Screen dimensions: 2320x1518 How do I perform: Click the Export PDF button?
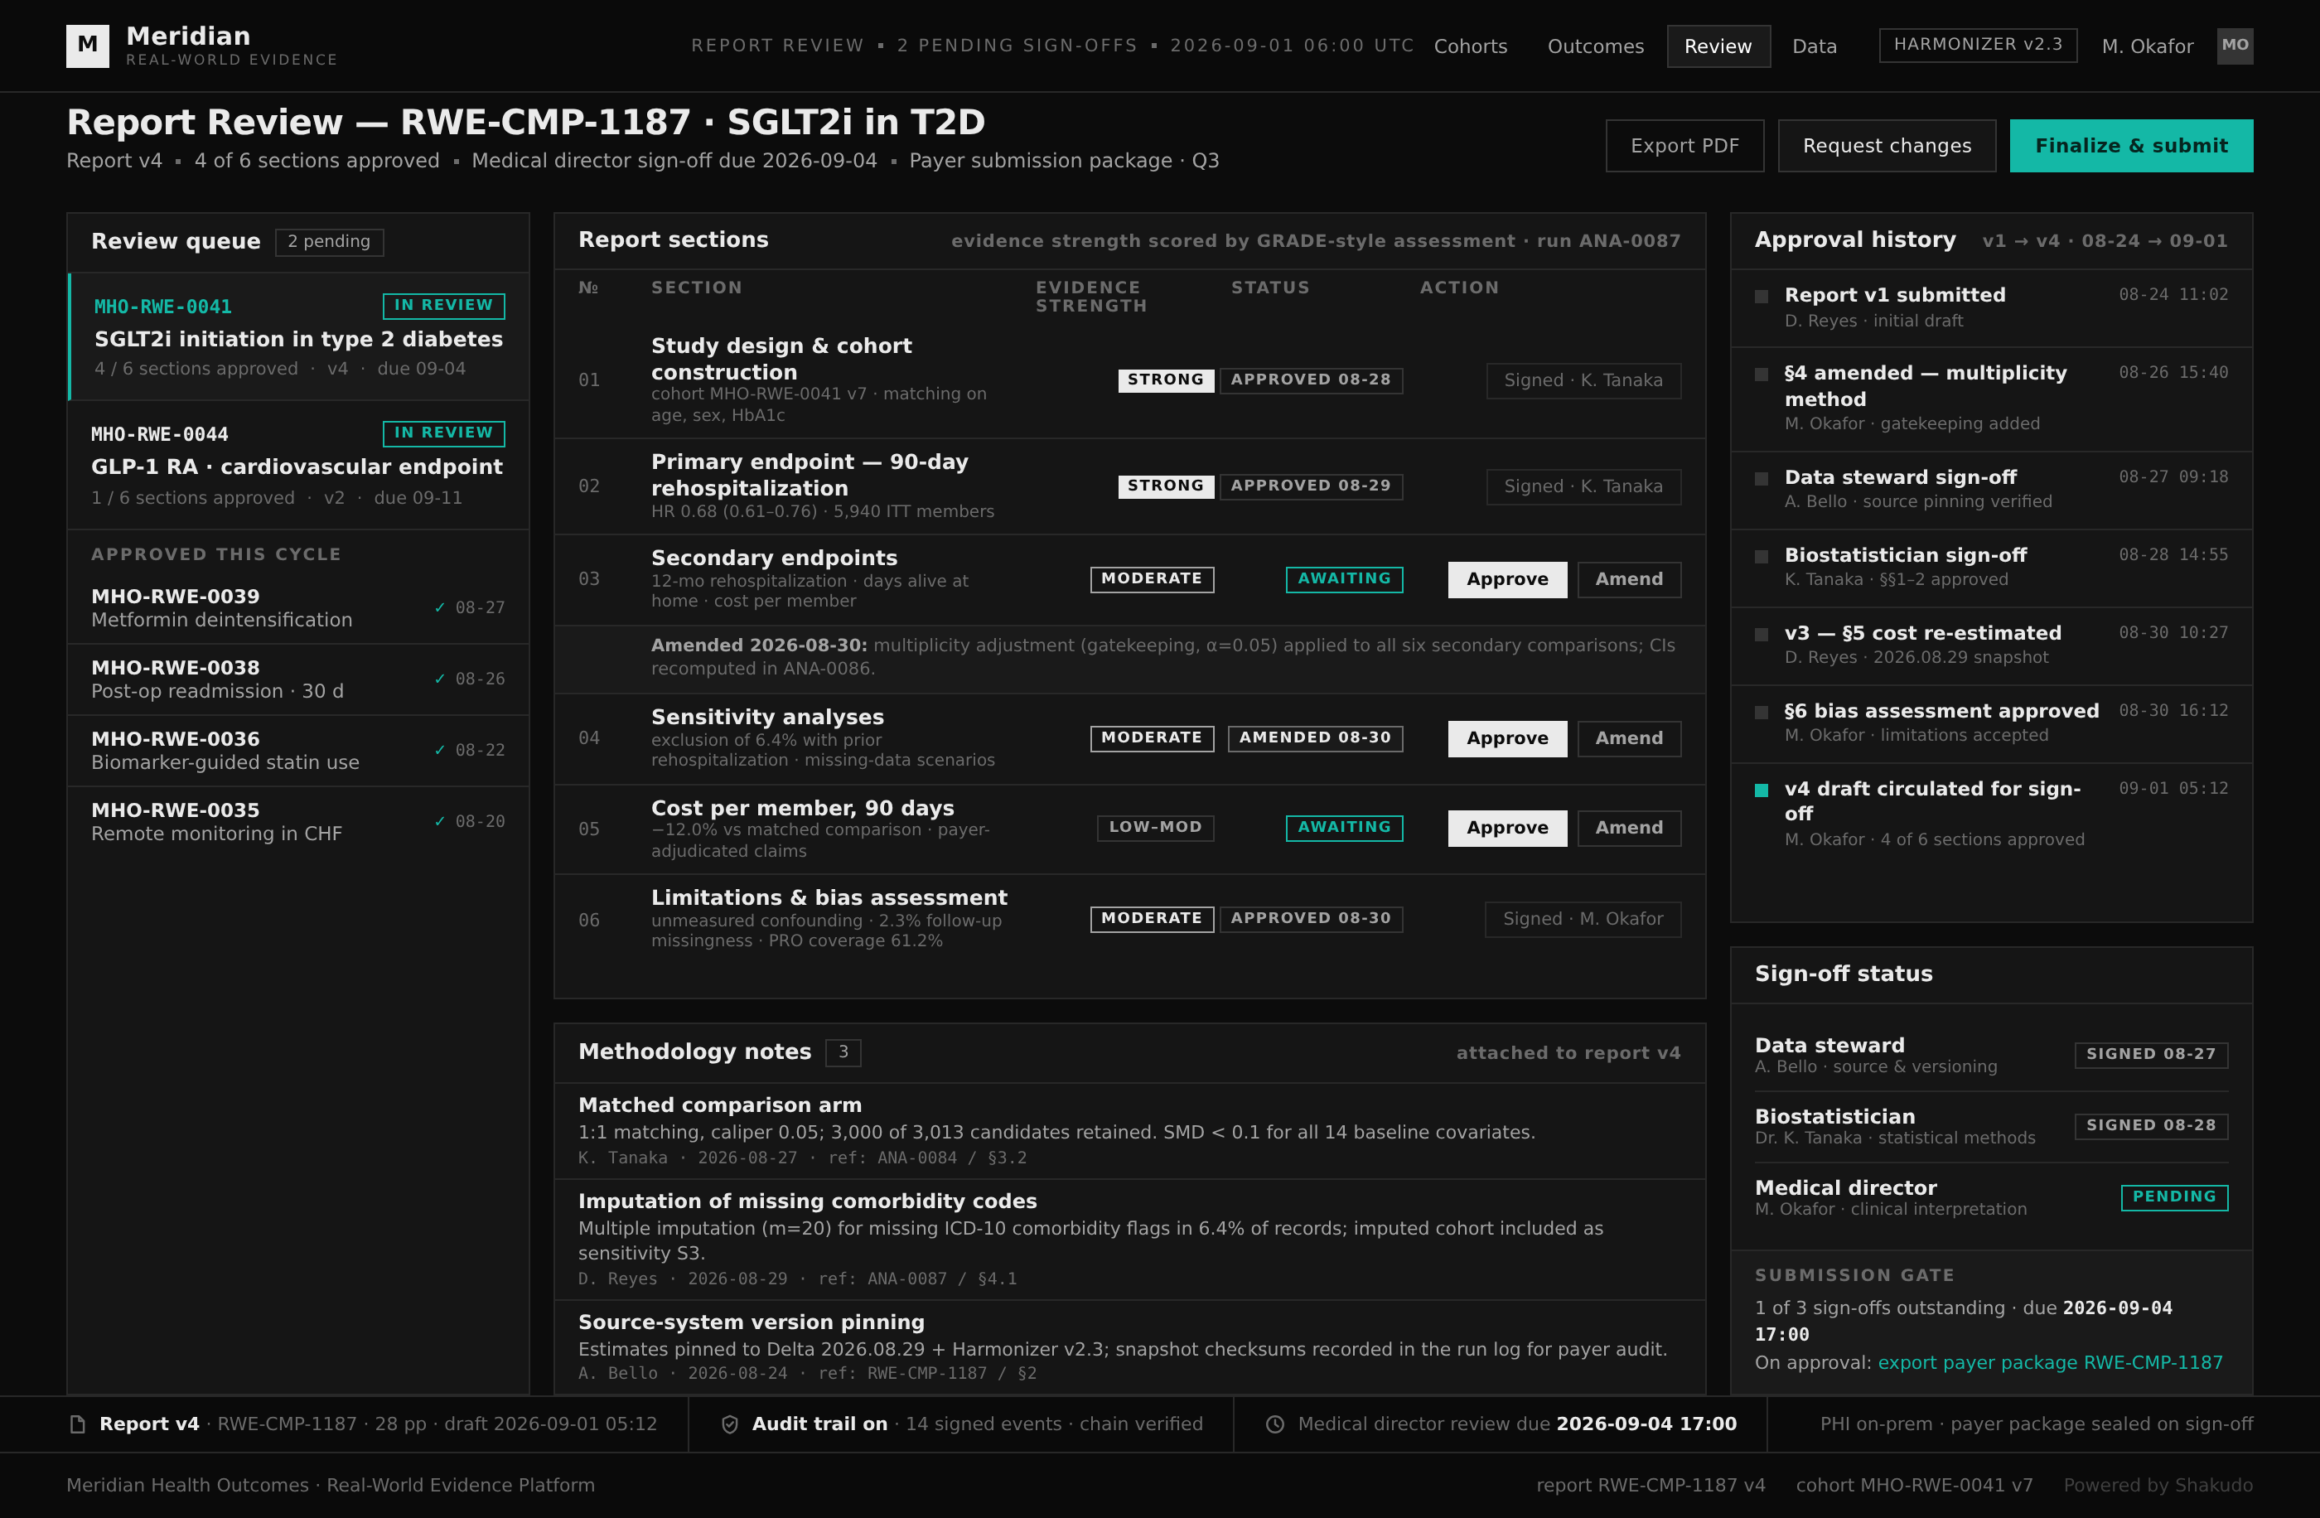pyautogui.click(x=1684, y=145)
